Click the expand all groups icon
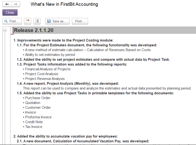The height and width of the screenshot is (145, 196). click(x=37, y=21)
